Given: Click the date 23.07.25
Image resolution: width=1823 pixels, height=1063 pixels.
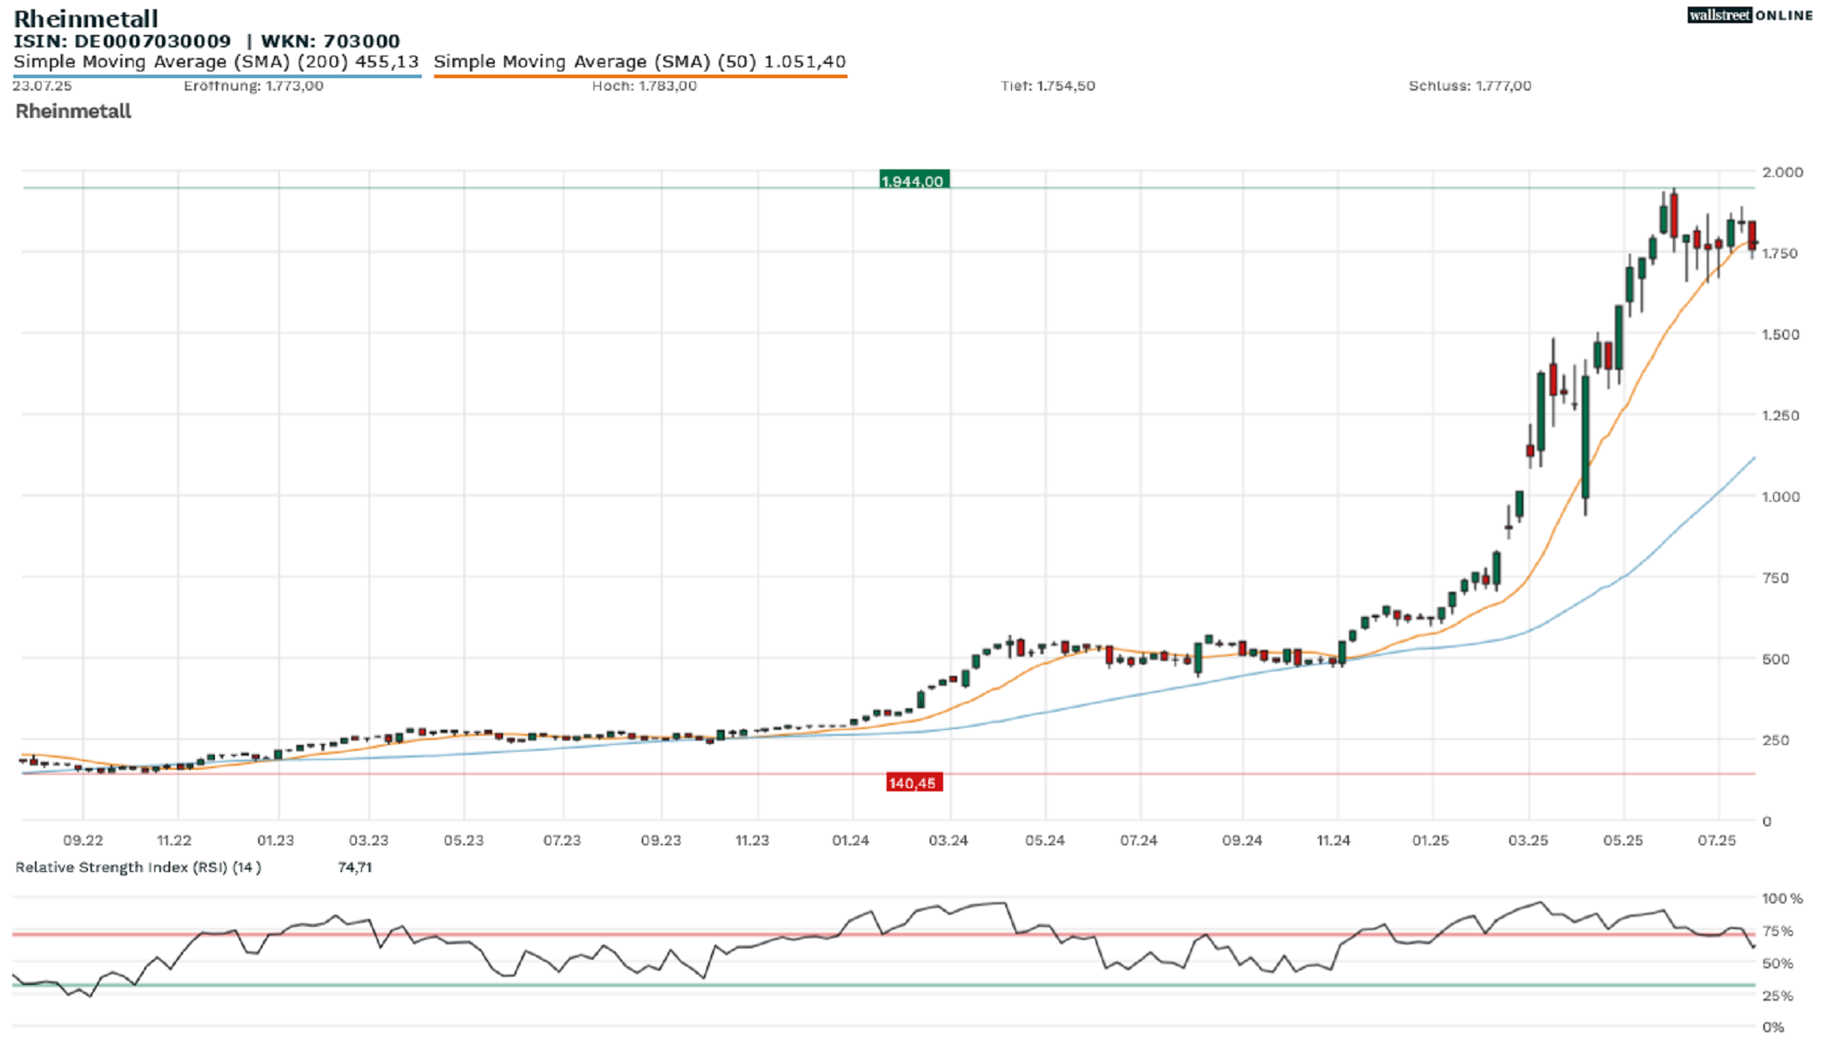Looking at the screenshot, I should tap(42, 86).
